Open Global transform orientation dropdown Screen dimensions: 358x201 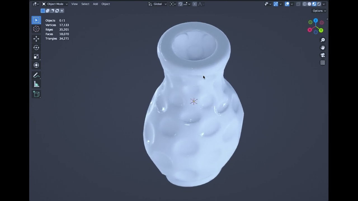click(x=157, y=4)
